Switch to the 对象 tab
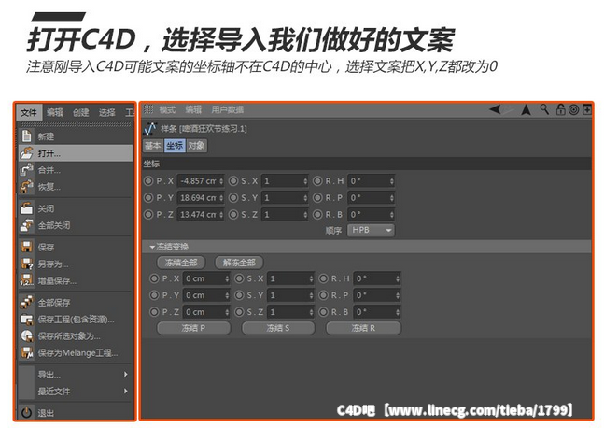 point(196,146)
